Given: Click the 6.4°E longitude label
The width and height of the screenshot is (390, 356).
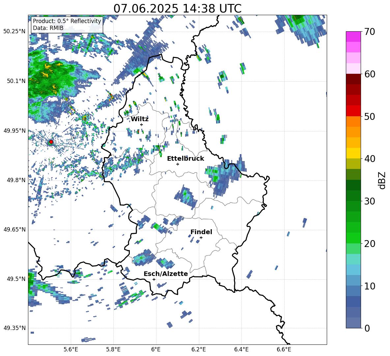Looking at the screenshot, I should pos(241,349).
